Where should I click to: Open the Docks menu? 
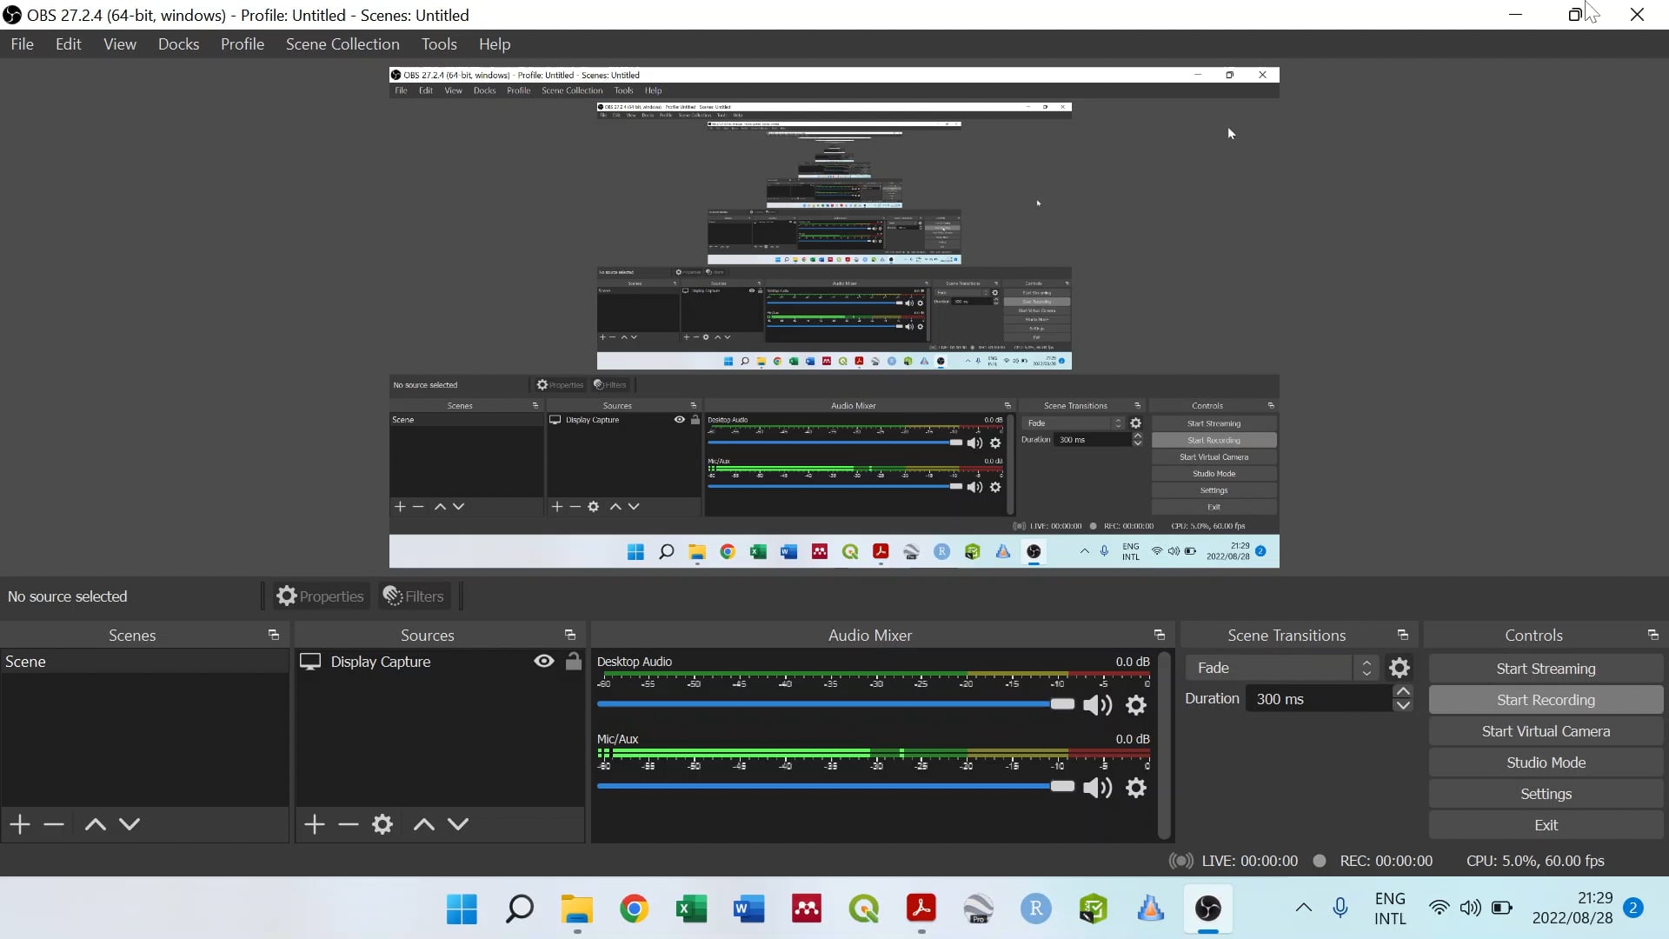click(178, 44)
